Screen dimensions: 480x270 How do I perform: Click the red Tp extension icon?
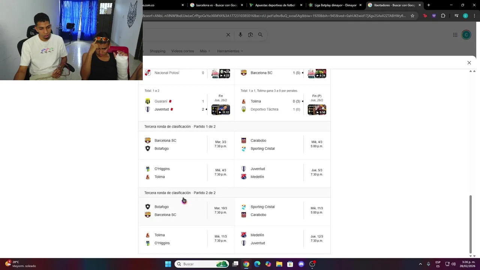pyautogui.click(x=425, y=16)
